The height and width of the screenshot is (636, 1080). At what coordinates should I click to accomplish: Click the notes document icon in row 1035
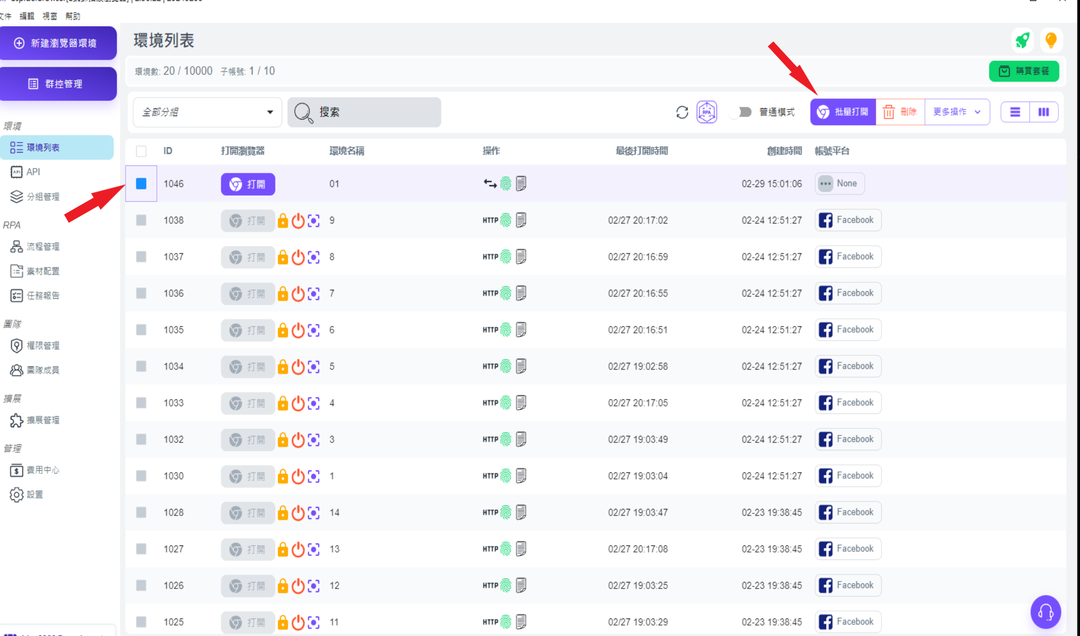click(521, 330)
